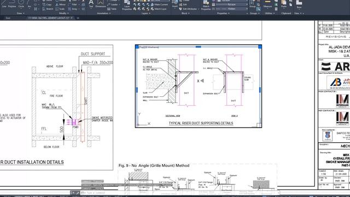Choose the Copy command
Viewport: 350px width, 197px height.
47,4
